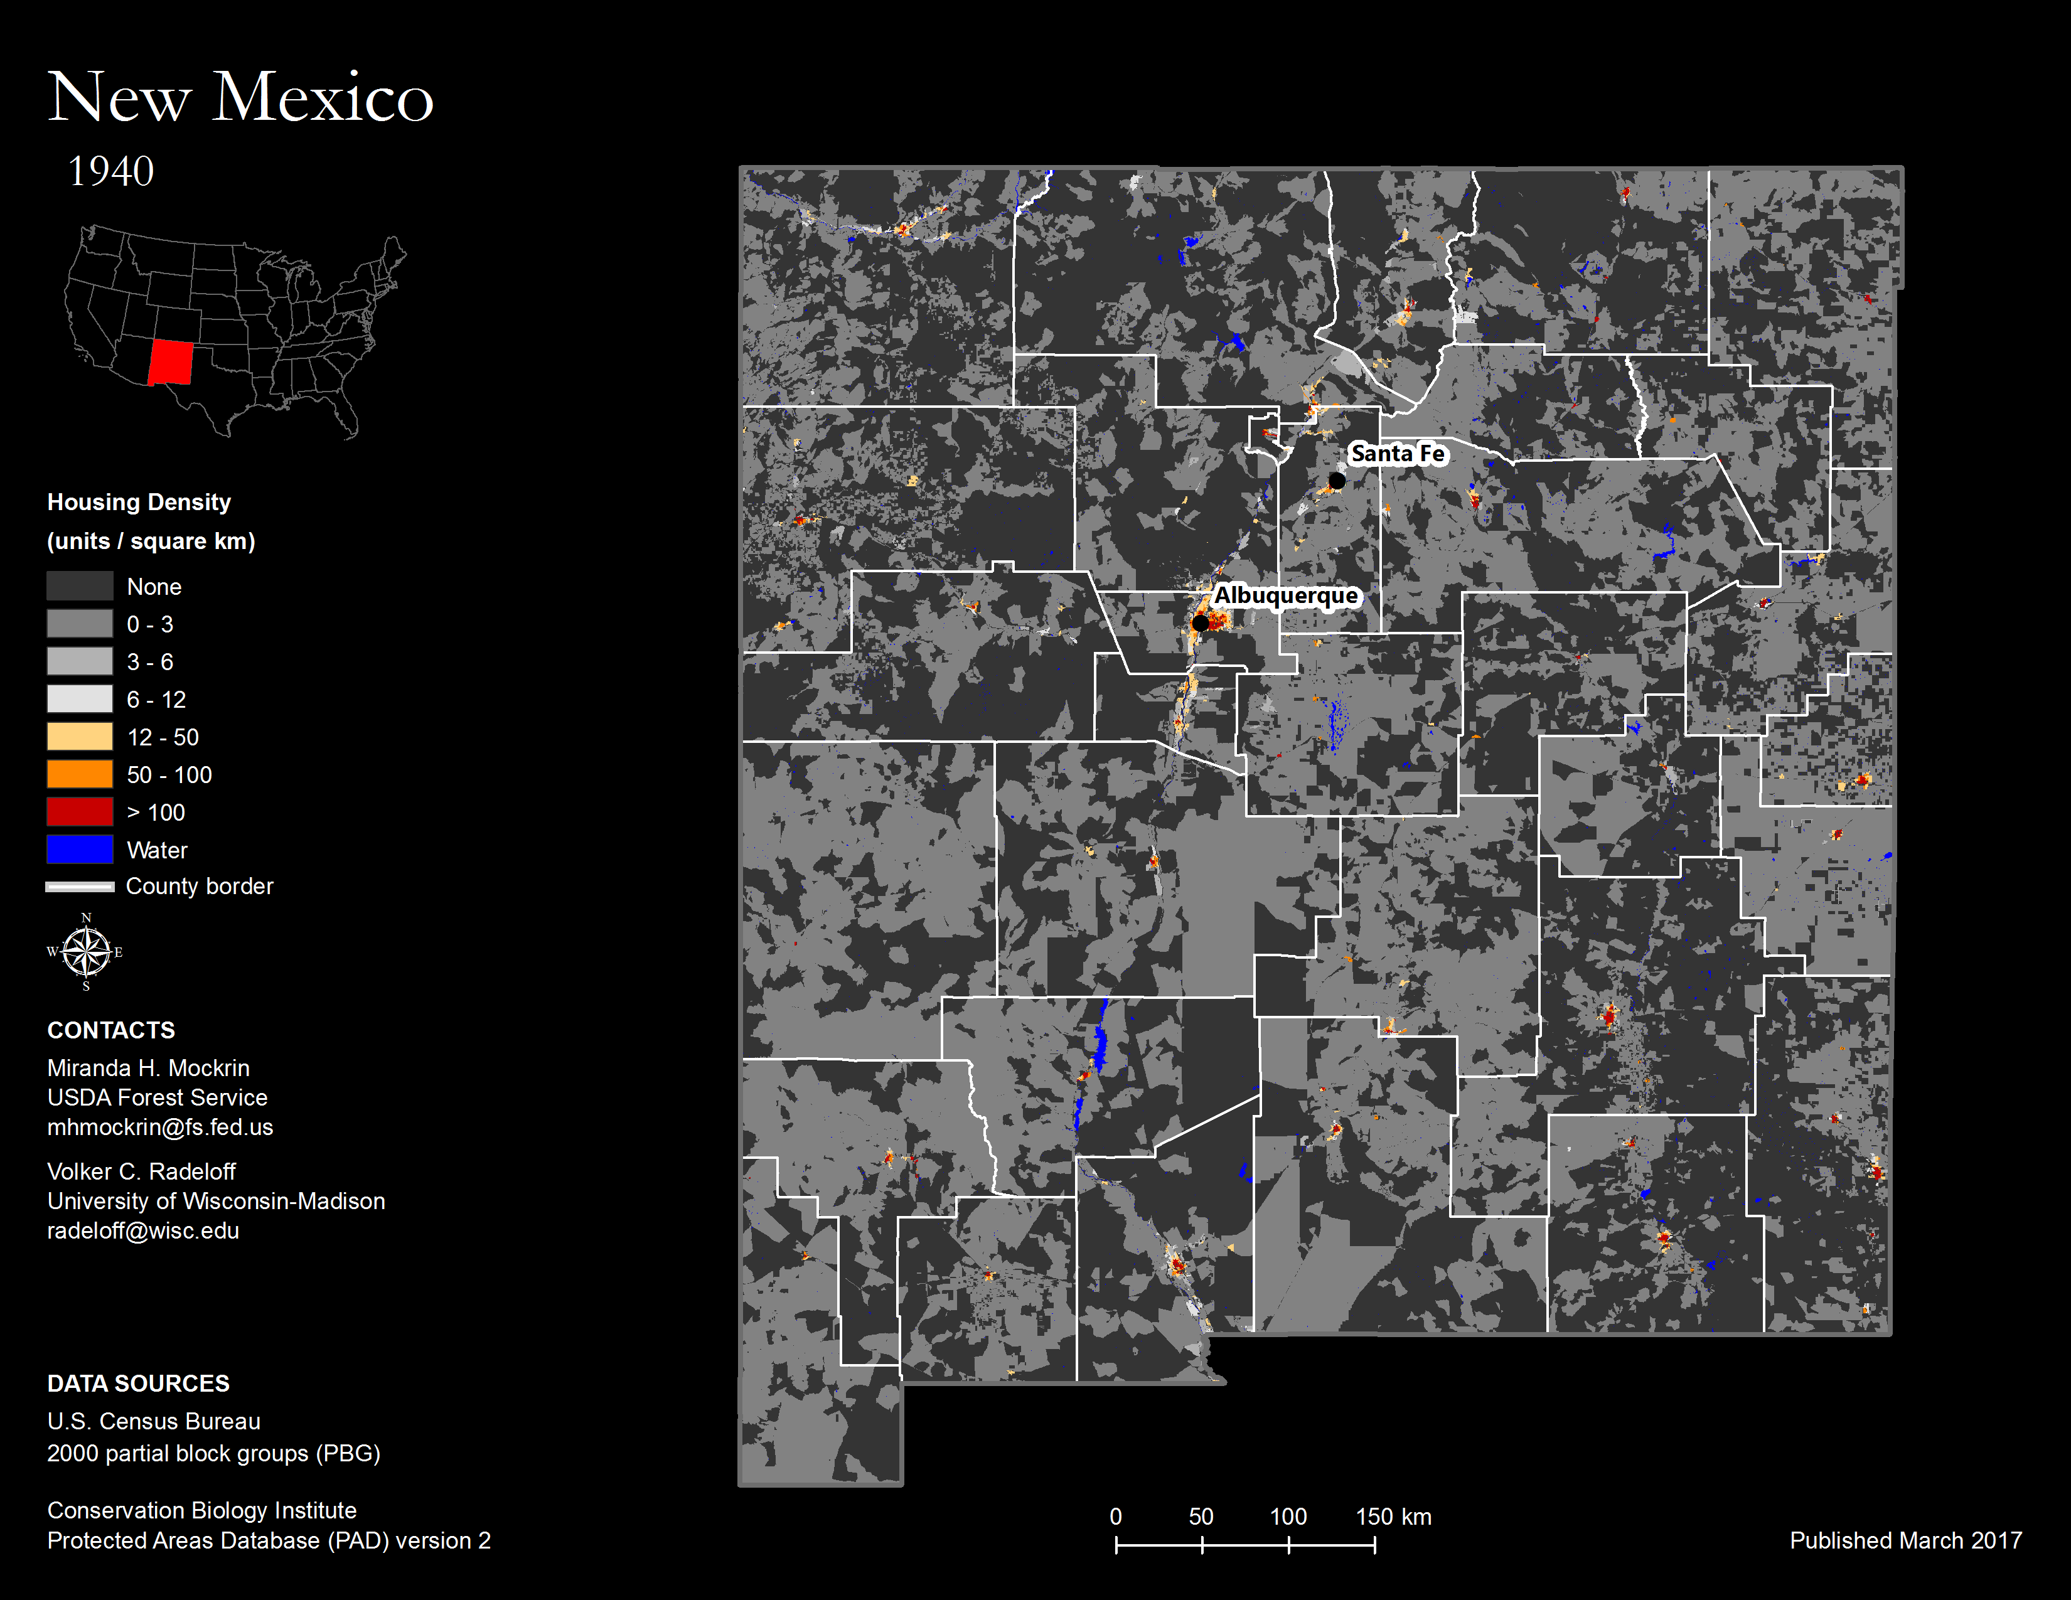The height and width of the screenshot is (1600, 2071).
Task: Click the 'Housing Density' legend heading
Action: 139,501
